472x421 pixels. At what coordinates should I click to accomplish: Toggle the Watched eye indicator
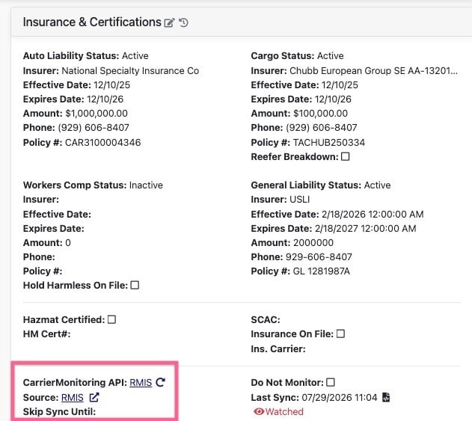point(259,411)
